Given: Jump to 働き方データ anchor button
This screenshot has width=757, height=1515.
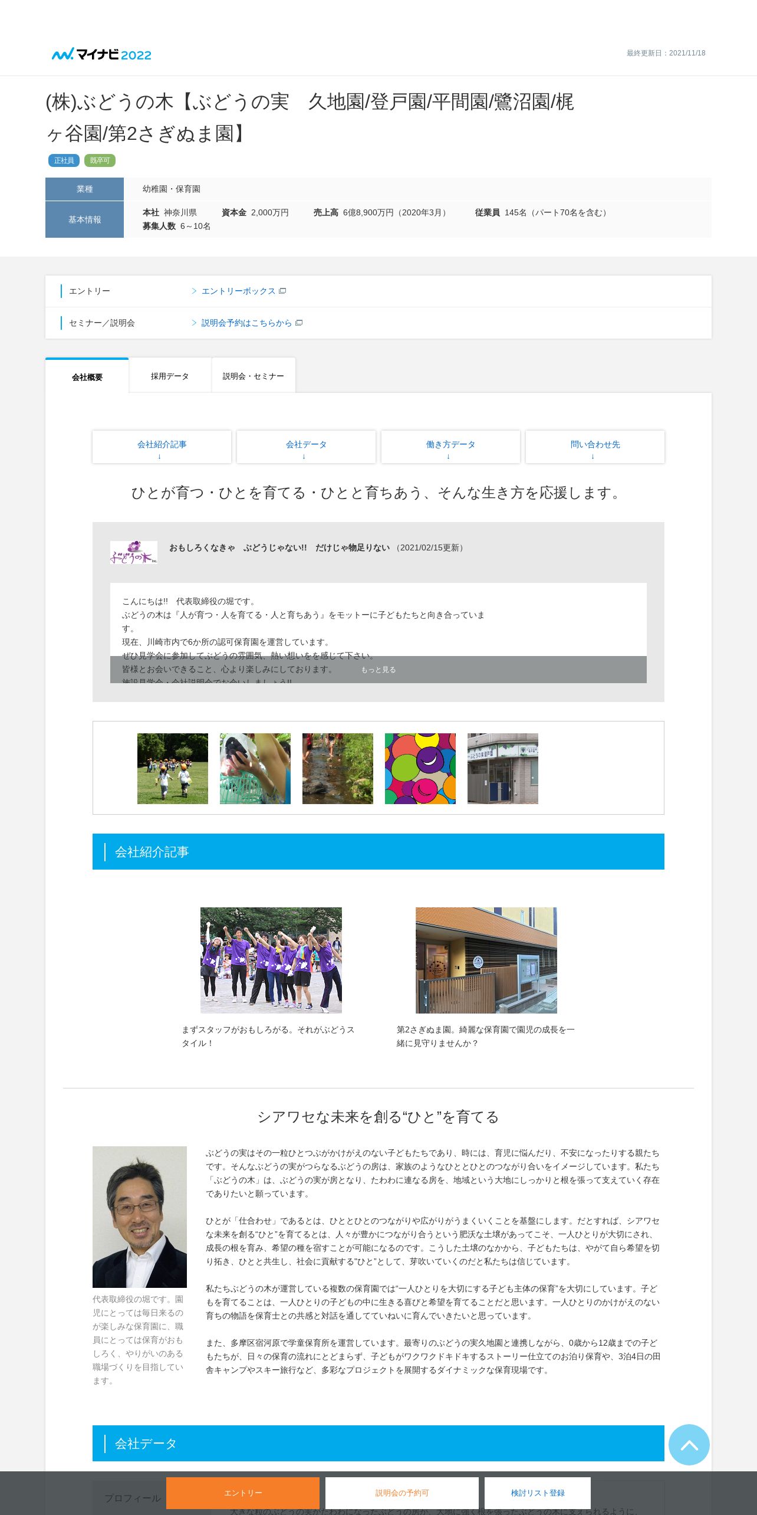Looking at the screenshot, I should pyautogui.click(x=450, y=447).
